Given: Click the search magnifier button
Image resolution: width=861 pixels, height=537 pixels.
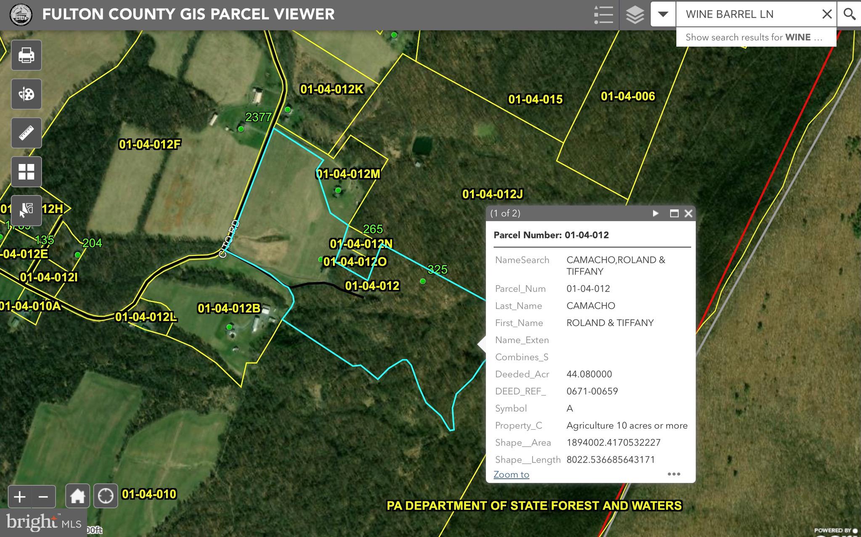Looking at the screenshot, I should click(x=849, y=14).
